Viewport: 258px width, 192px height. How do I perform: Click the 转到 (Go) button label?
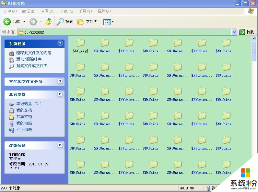[250, 32]
